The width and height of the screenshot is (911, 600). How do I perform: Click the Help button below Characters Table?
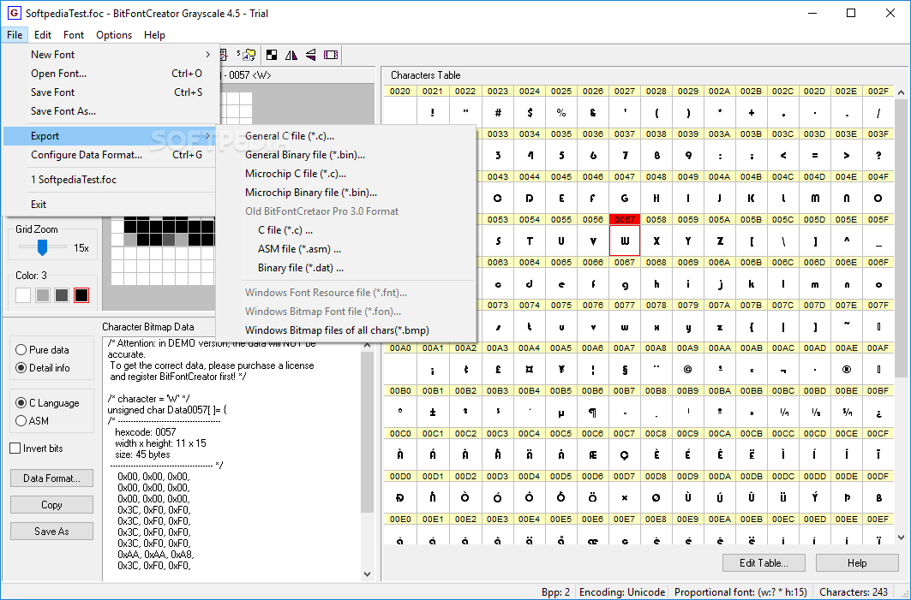(x=857, y=563)
